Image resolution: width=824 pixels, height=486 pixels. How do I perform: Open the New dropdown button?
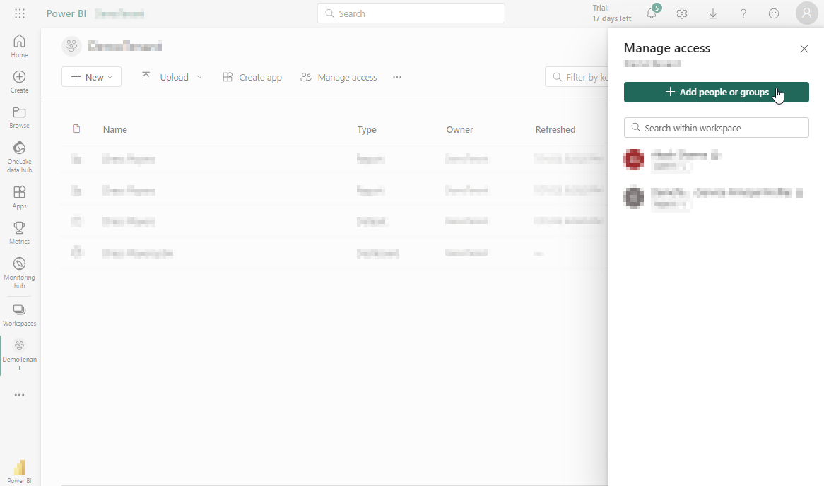(91, 77)
